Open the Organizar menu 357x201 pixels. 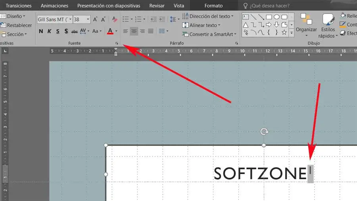306,25
